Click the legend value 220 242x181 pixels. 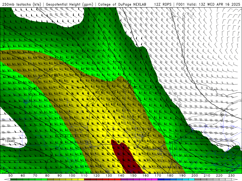coord(219,176)
